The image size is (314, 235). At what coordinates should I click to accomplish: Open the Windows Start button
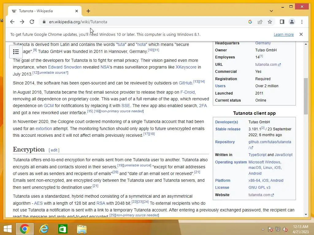pyautogui.click(x=7, y=229)
